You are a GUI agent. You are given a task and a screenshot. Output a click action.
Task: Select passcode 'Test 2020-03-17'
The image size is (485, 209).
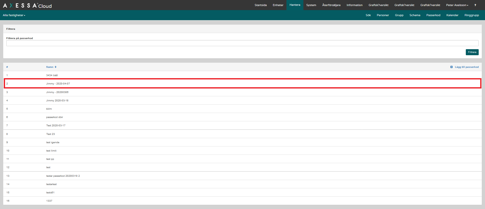tap(242, 125)
